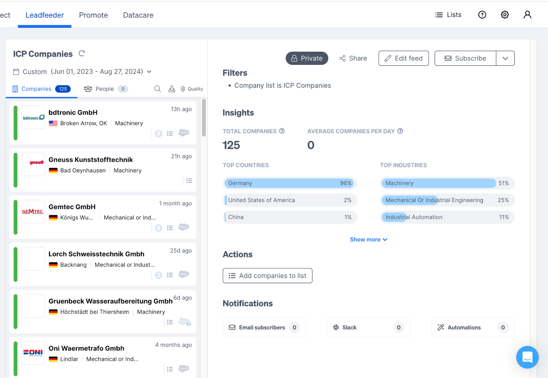Click the visit count badge on Lorch Schweisstechnik
The height and width of the screenshot is (378, 548).
pos(159,275)
